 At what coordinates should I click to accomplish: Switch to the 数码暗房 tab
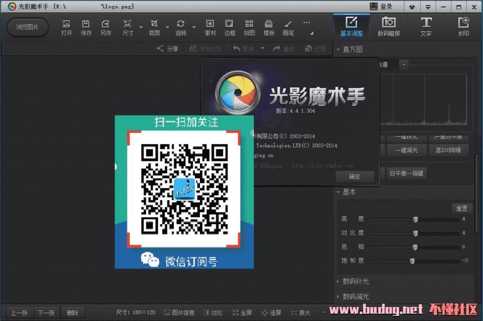[389, 26]
